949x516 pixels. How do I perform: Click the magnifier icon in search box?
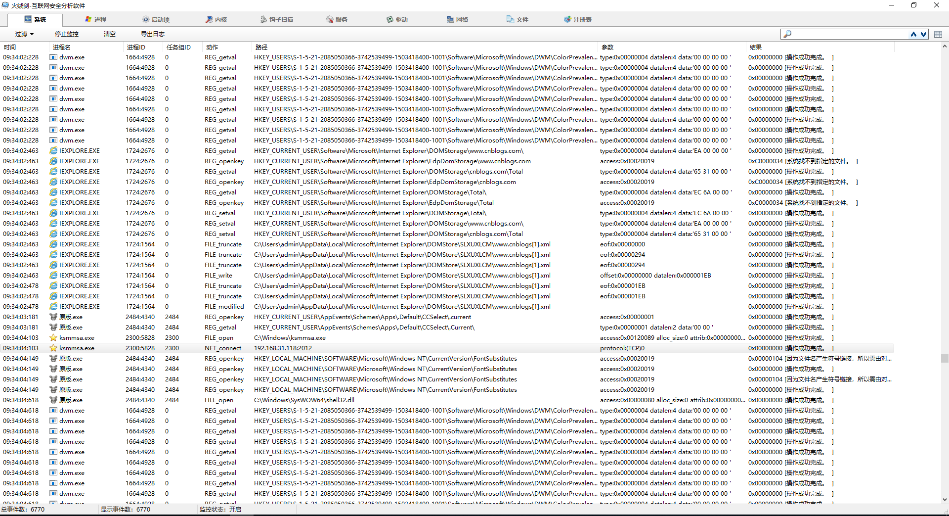[787, 34]
